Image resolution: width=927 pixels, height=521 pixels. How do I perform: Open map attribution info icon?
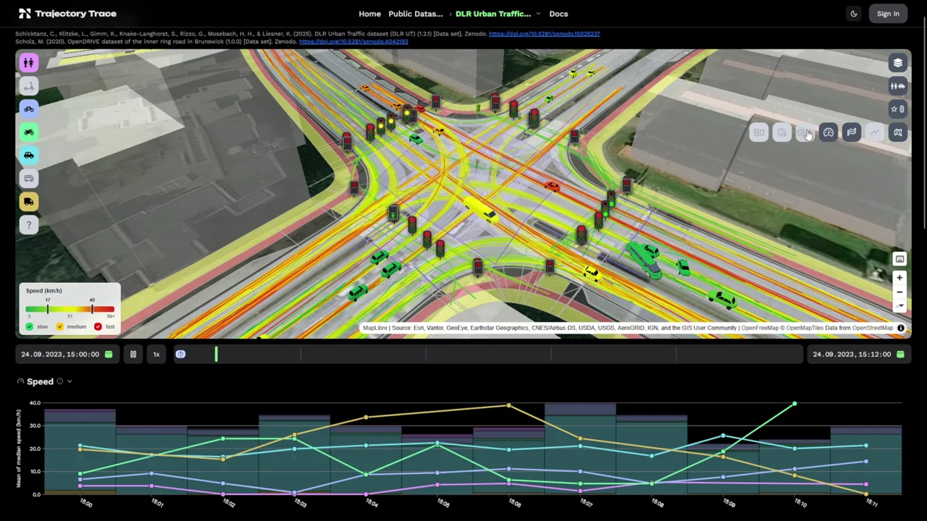901,329
